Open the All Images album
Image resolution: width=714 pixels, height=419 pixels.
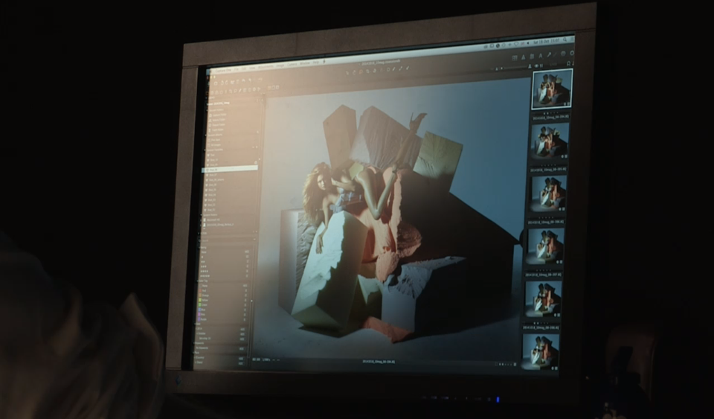click(215, 145)
